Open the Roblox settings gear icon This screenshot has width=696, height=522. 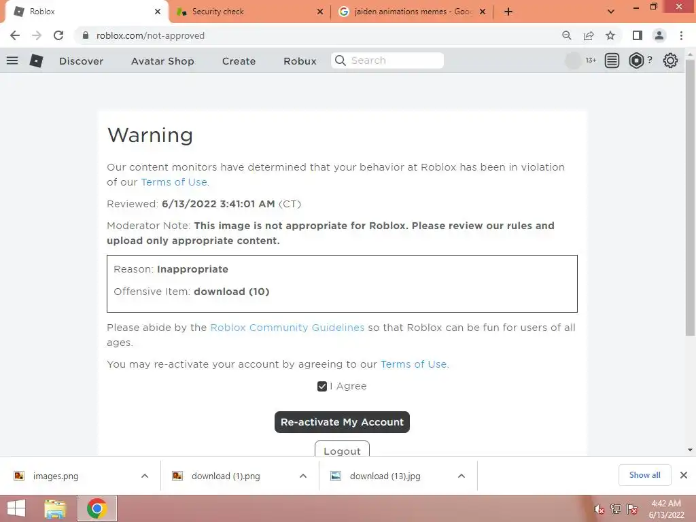tap(670, 60)
